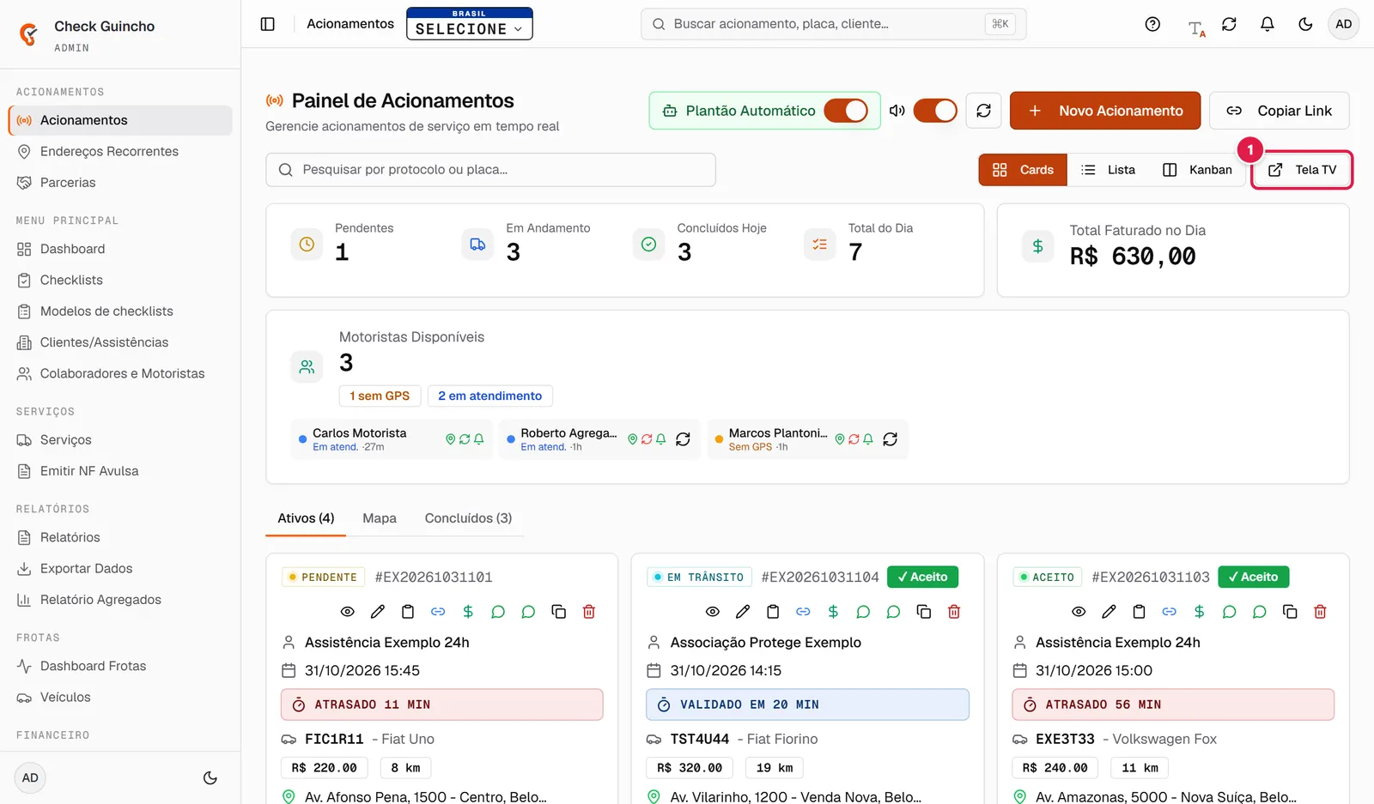View details of card #EX20261031103 eye icon

point(1079,612)
